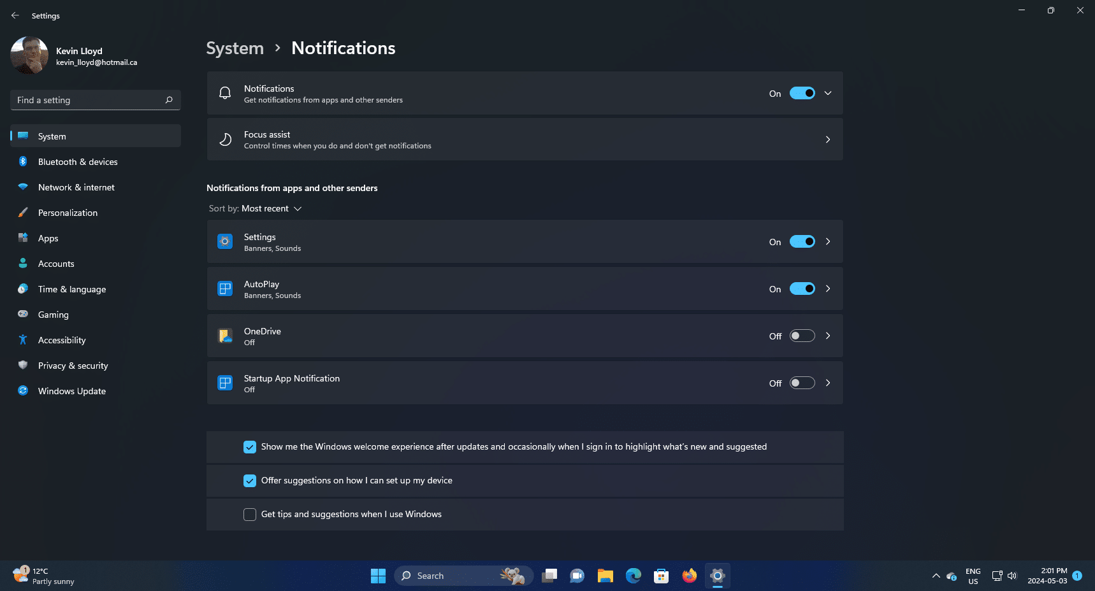Image resolution: width=1095 pixels, height=591 pixels.
Task: Open Startup App Notification details chevron
Action: 828,383
